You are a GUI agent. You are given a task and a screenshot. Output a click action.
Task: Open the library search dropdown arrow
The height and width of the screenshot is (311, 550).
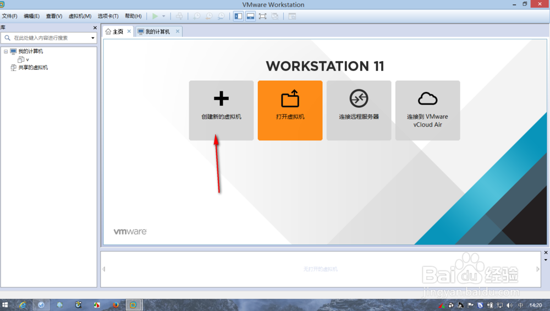[93, 38]
